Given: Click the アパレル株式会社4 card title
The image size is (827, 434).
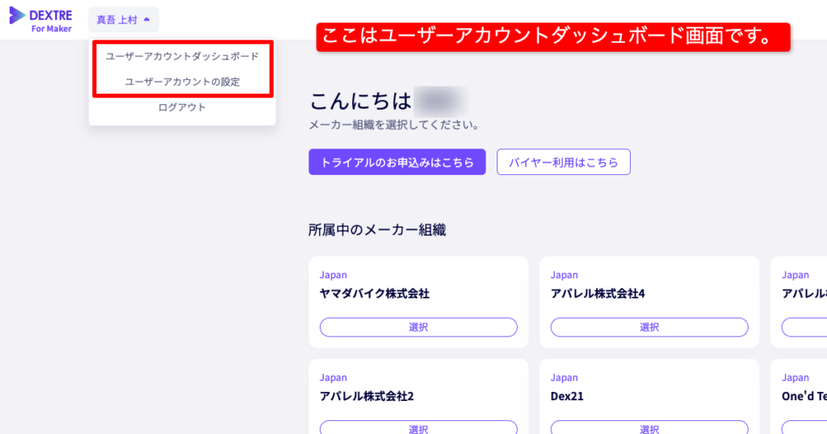Looking at the screenshot, I should [x=598, y=294].
